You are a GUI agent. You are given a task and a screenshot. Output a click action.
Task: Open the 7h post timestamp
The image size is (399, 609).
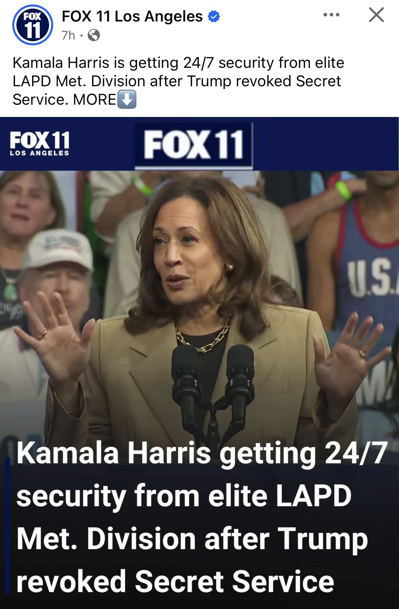pyautogui.click(x=68, y=35)
